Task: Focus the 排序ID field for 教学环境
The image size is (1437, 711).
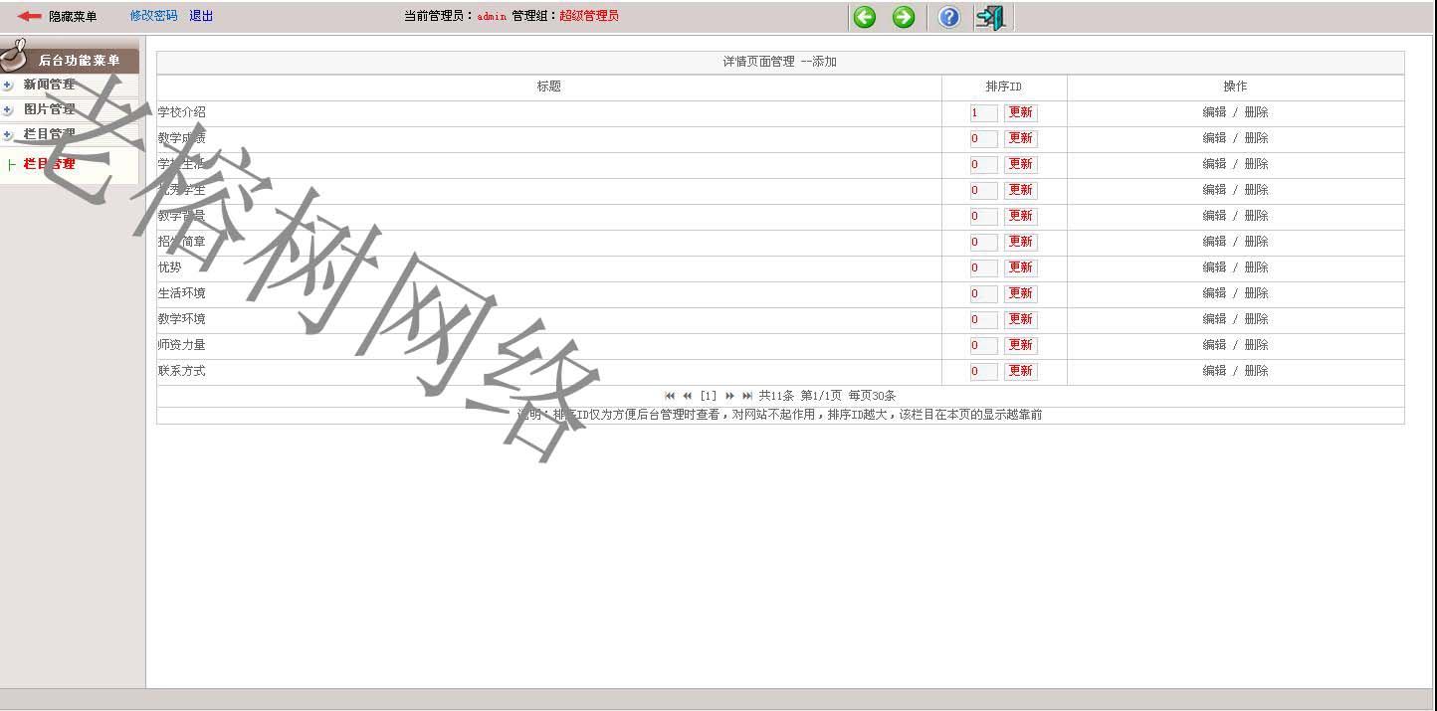Action: (x=983, y=319)
